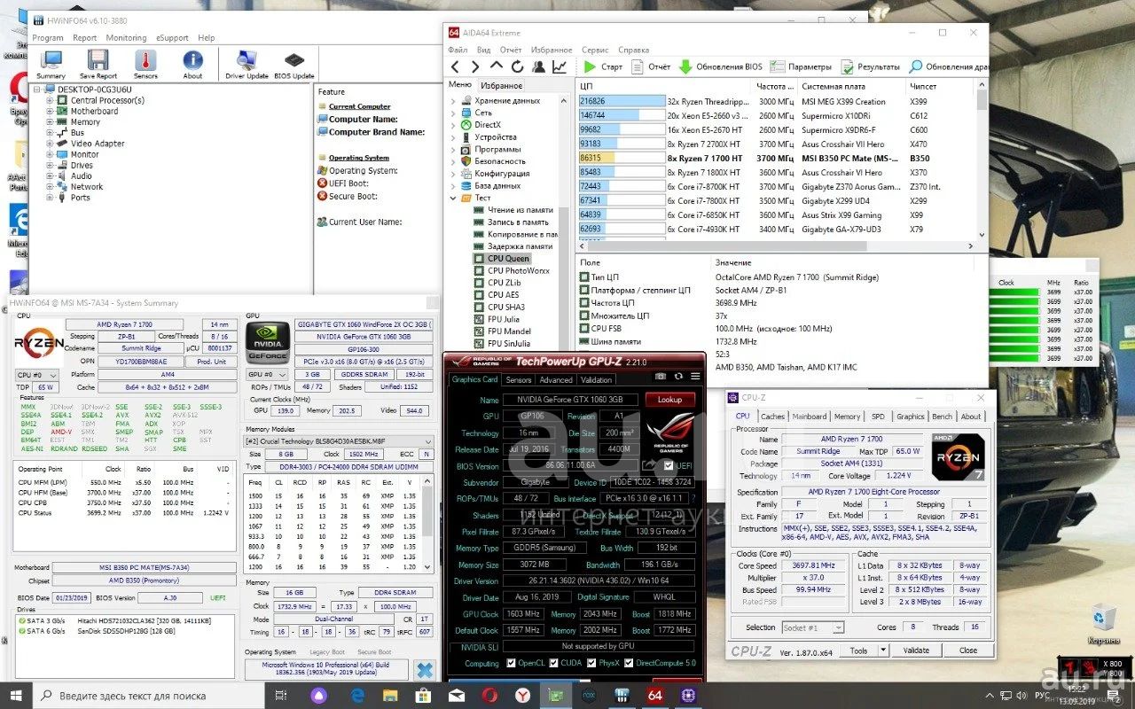1135x709 pixels.
Task: Click GPU-Z refresh icon
Action: point(678,377)
